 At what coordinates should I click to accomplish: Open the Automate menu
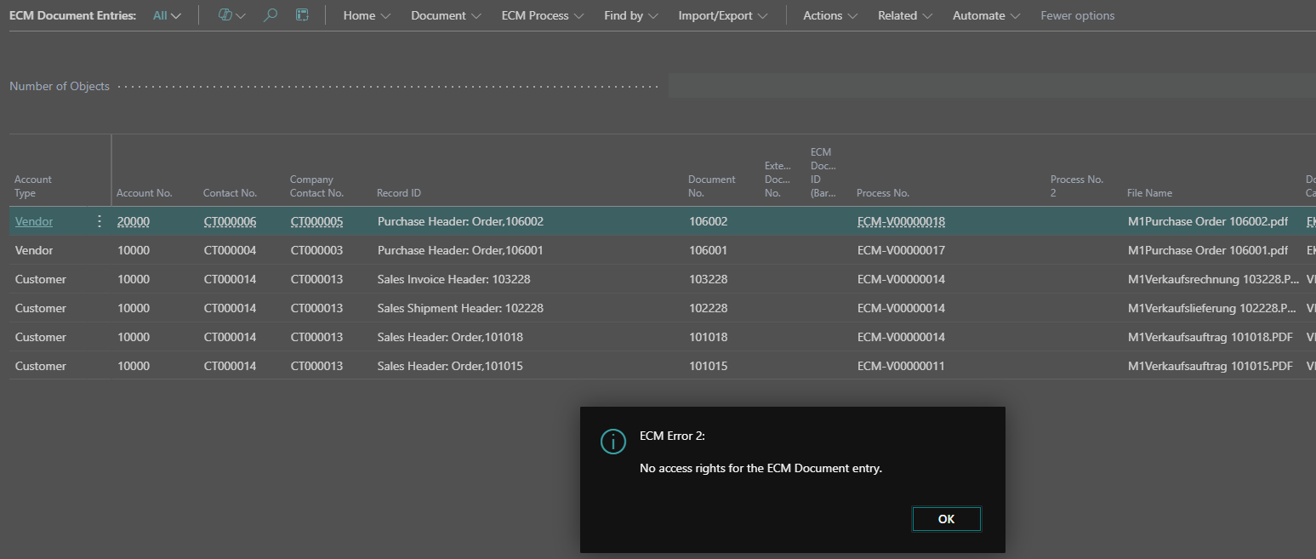[x=986, y=15]
